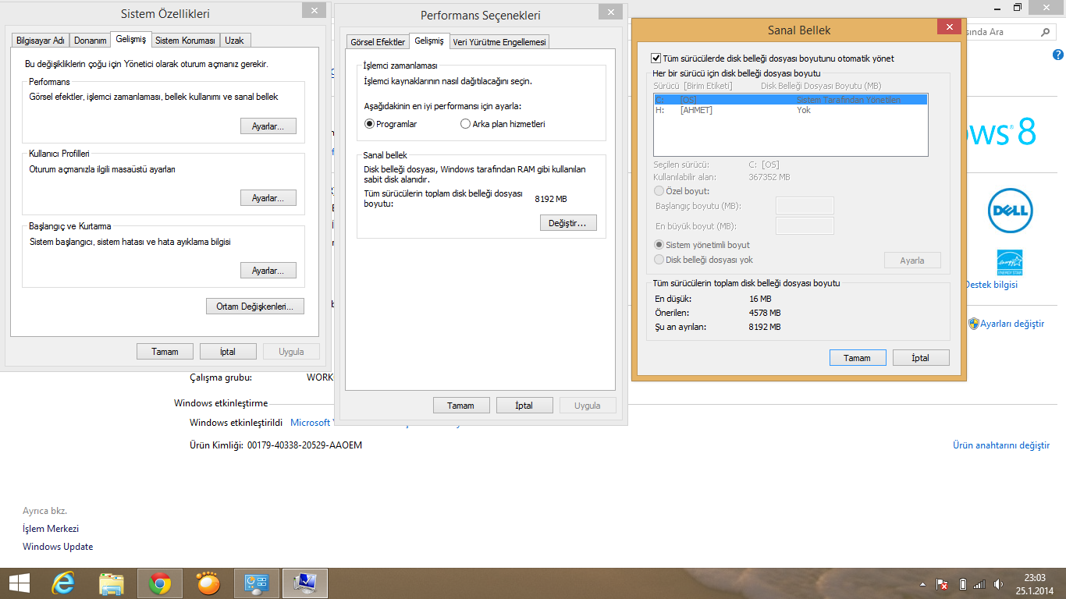1066x599 pixels.
Task: Select the Özel boyut radio button
Action: point(659,191)
